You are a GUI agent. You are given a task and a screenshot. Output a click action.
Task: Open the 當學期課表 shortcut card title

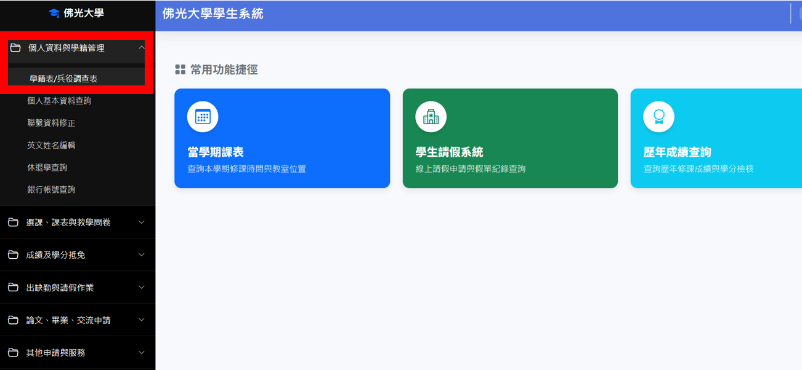click(216, 152)
